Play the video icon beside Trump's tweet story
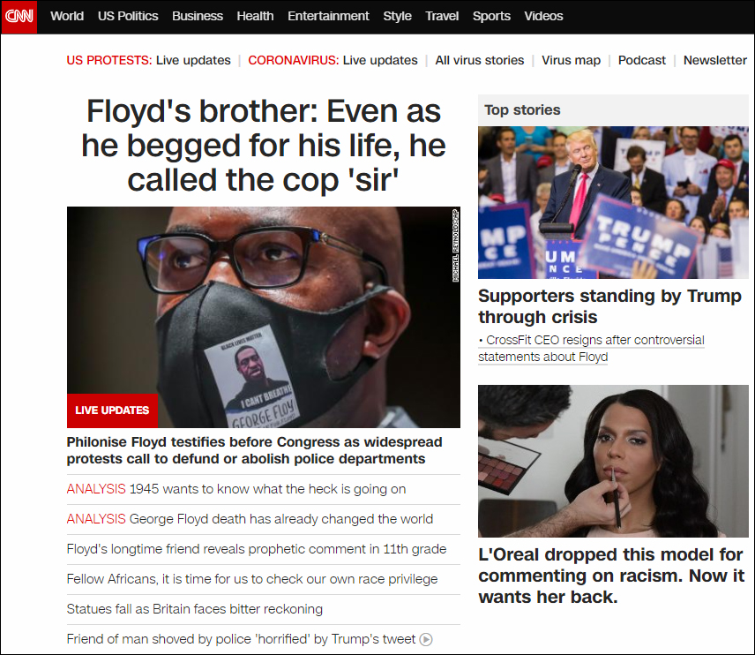Viewport: 755px width, 655px height. (426, 639)
